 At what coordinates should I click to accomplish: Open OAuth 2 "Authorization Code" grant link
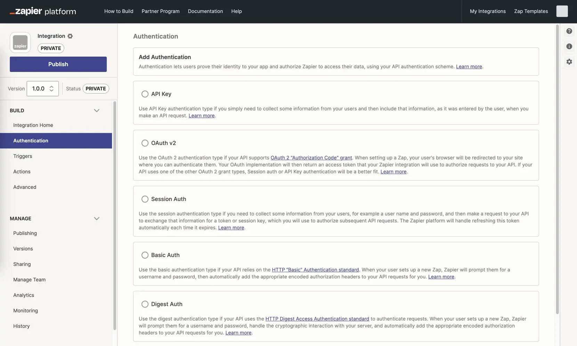coord(311,158)
